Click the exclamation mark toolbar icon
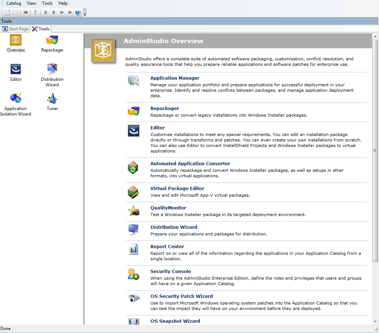Image resolution: width=379 pixels, height=333 pixels. point(35,12)
